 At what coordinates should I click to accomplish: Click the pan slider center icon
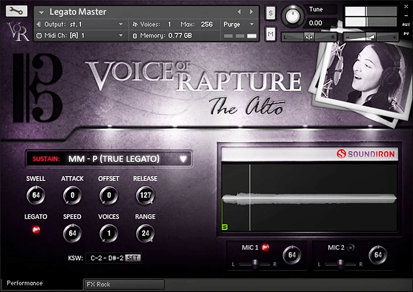309,37
